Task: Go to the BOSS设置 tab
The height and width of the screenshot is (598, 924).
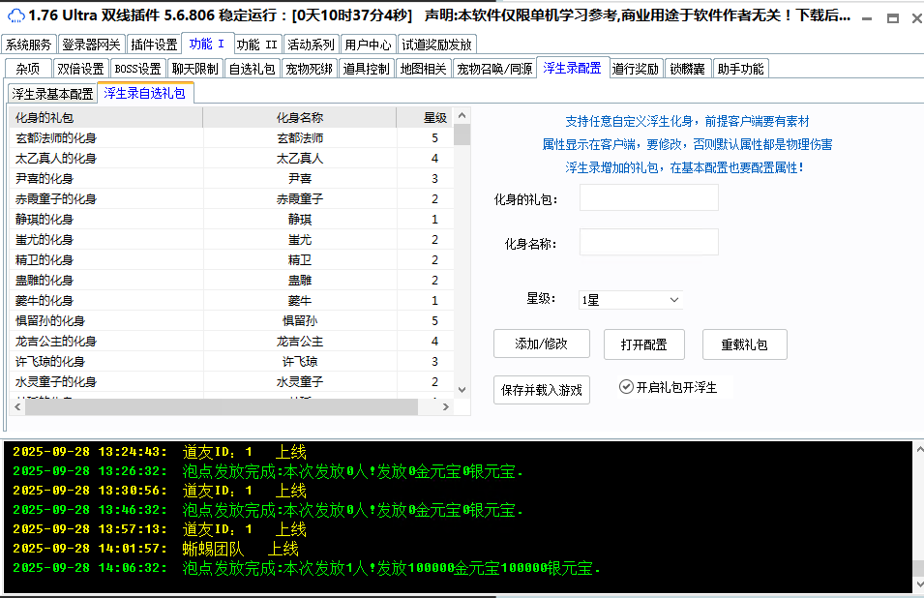Action: pos(137,69)
